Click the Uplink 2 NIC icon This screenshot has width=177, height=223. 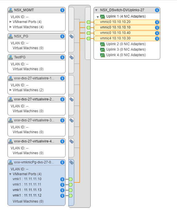pyautogui.click(x=102, y=44)
